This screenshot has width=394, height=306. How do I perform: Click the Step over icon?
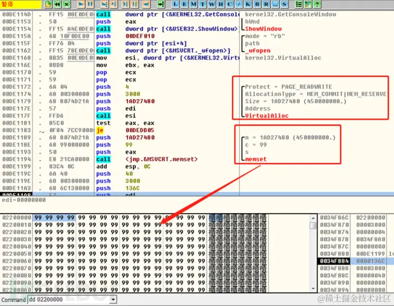coord(114,4)
